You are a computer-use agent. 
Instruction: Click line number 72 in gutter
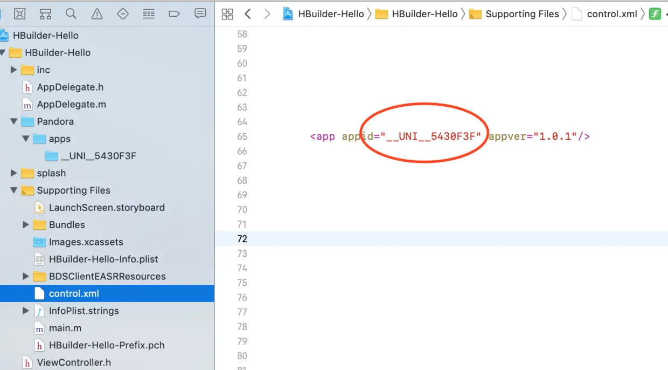point(242,239)
